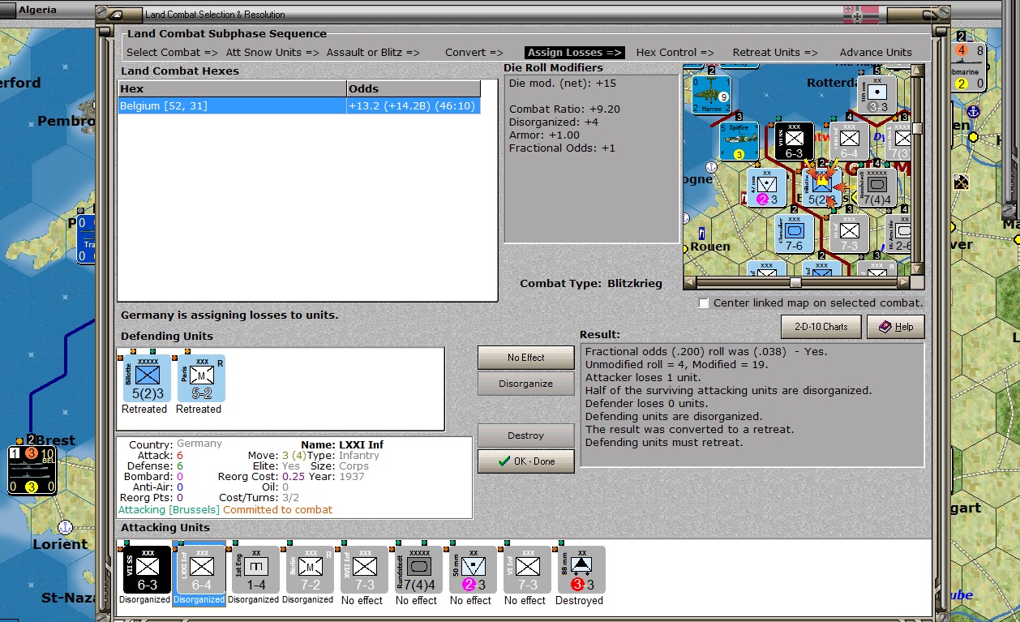1020x622 pixels.
Task: Click the minimap horizontal scrollbar thumb
Action: [795, 282]
